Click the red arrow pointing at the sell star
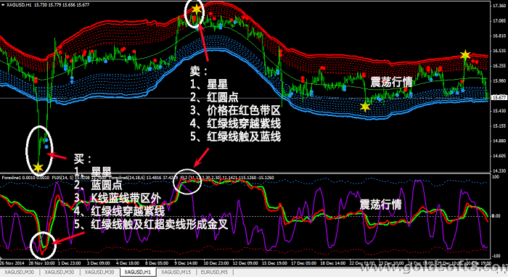The width and height of the screenshot is (508, 277). (x=204, y=43)
